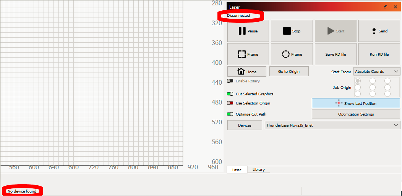
Task: Select middle-left Job Origin radio
Action: pyautogui.click(x=358, y=87)
